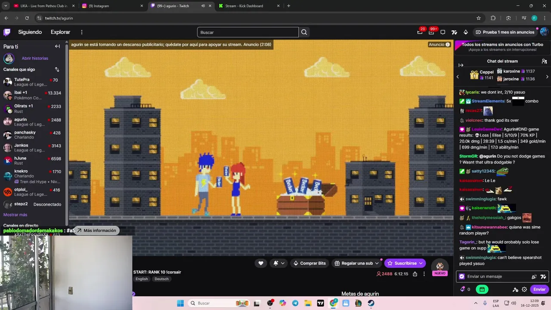Click the English stream tag
The width and height of the screenshot is (551, 310).
[x=142, y=279]
